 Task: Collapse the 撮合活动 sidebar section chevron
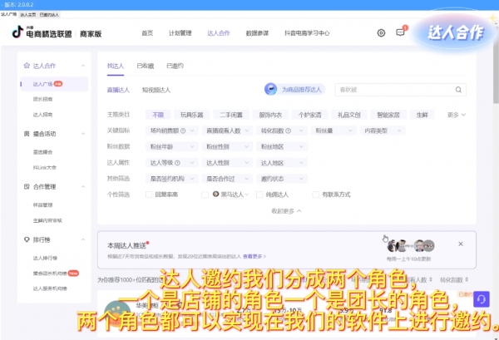83,134
